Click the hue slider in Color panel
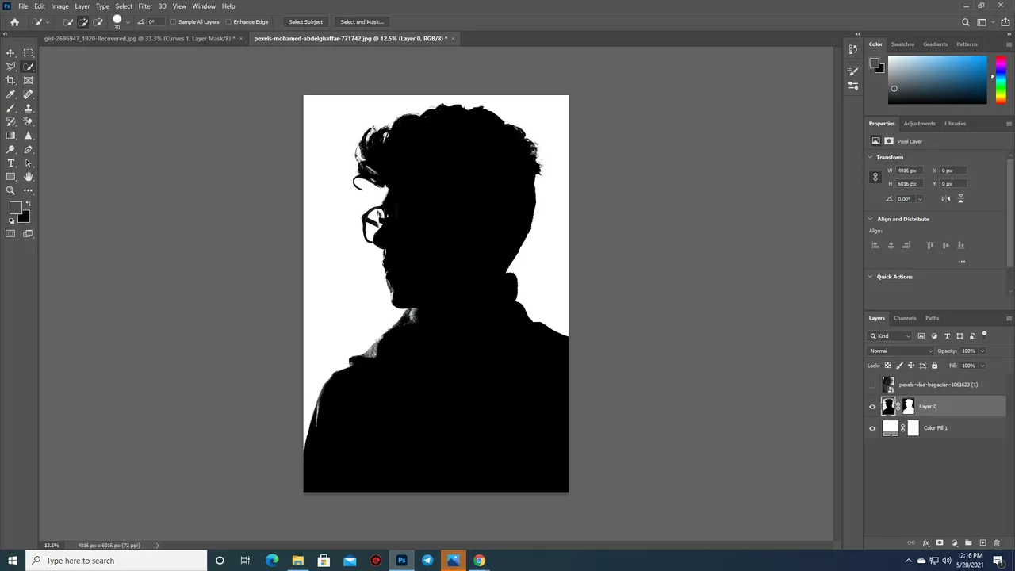1015x571 pixels. (1001, 79)
